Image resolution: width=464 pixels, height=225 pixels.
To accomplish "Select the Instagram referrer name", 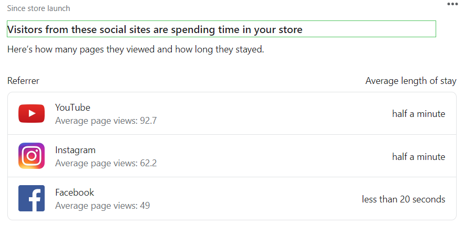I will point(75,150).
